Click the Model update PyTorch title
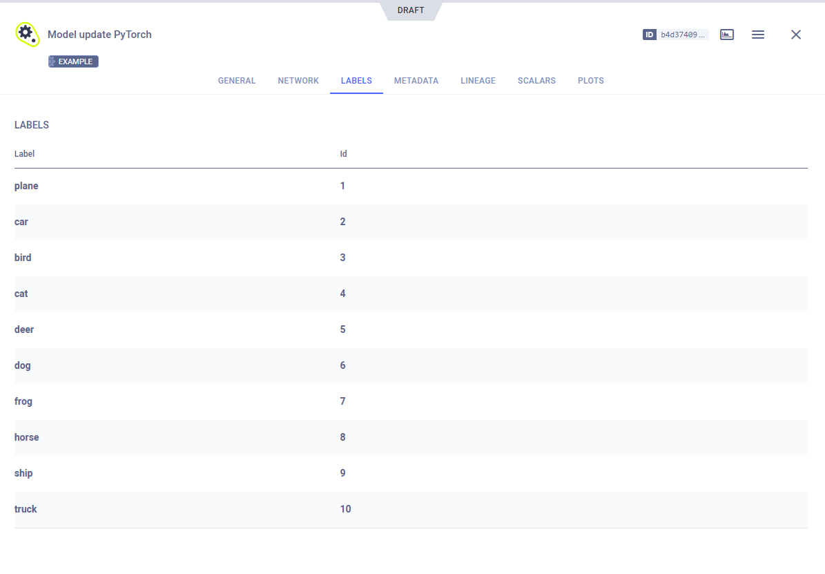Screen dimensions: 825x574 tap(99, 35)
